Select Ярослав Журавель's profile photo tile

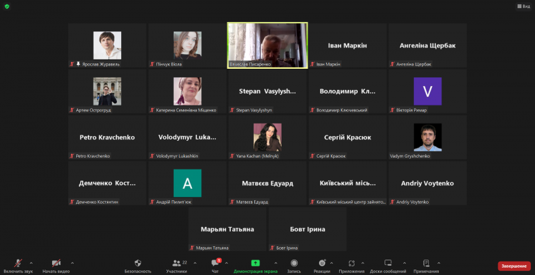[107, 45]
